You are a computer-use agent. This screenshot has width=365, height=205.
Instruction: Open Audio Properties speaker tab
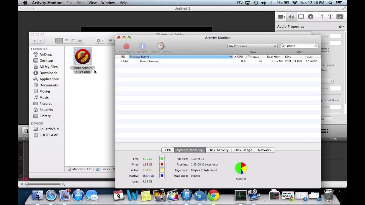click(x=291, y=17)
